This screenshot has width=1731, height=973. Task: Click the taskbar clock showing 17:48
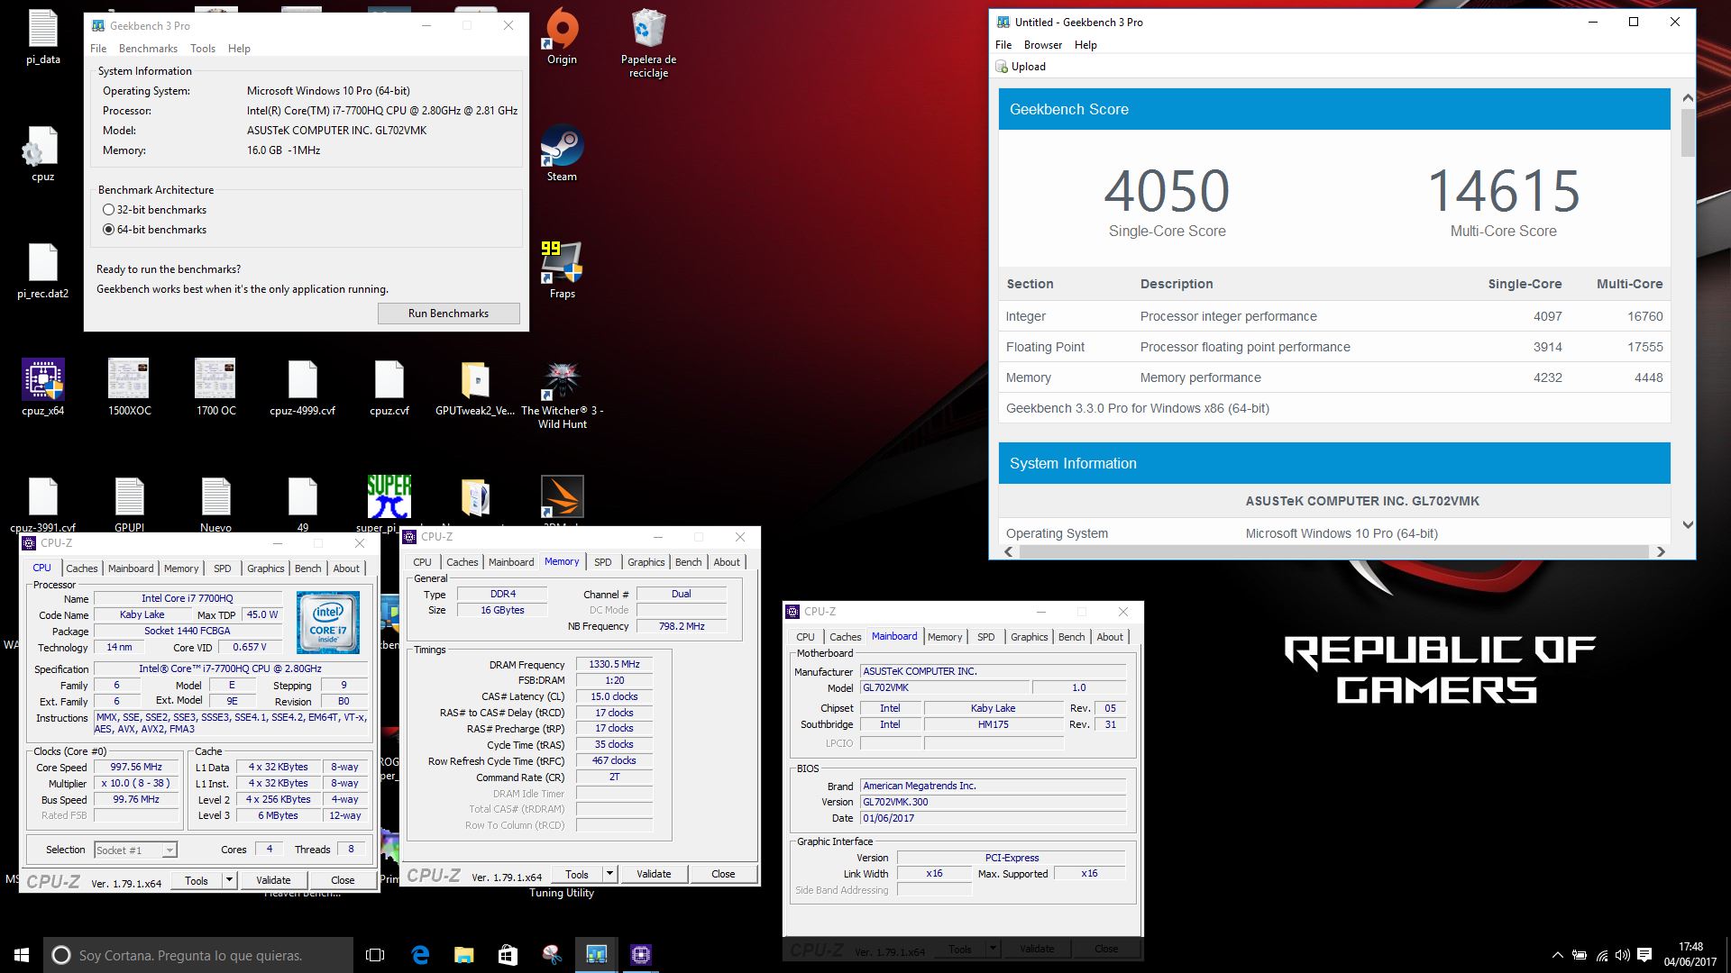tap(1690, 955)
